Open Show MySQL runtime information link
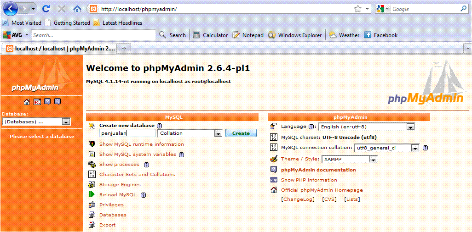The image size is (472, 232). click(142, 144)
